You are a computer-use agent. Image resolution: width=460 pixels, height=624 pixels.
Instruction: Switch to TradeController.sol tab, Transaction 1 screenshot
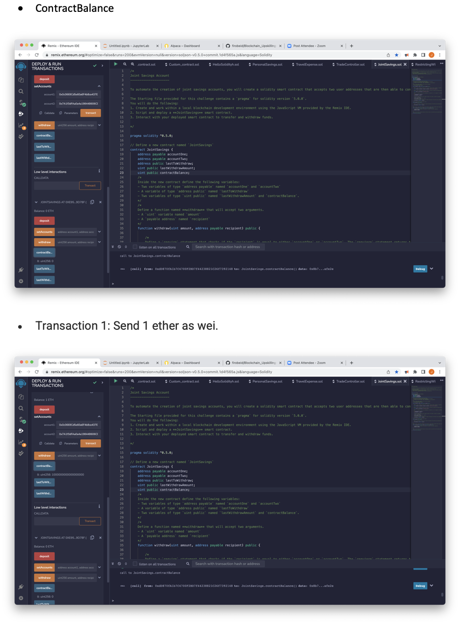coord(348,381)
